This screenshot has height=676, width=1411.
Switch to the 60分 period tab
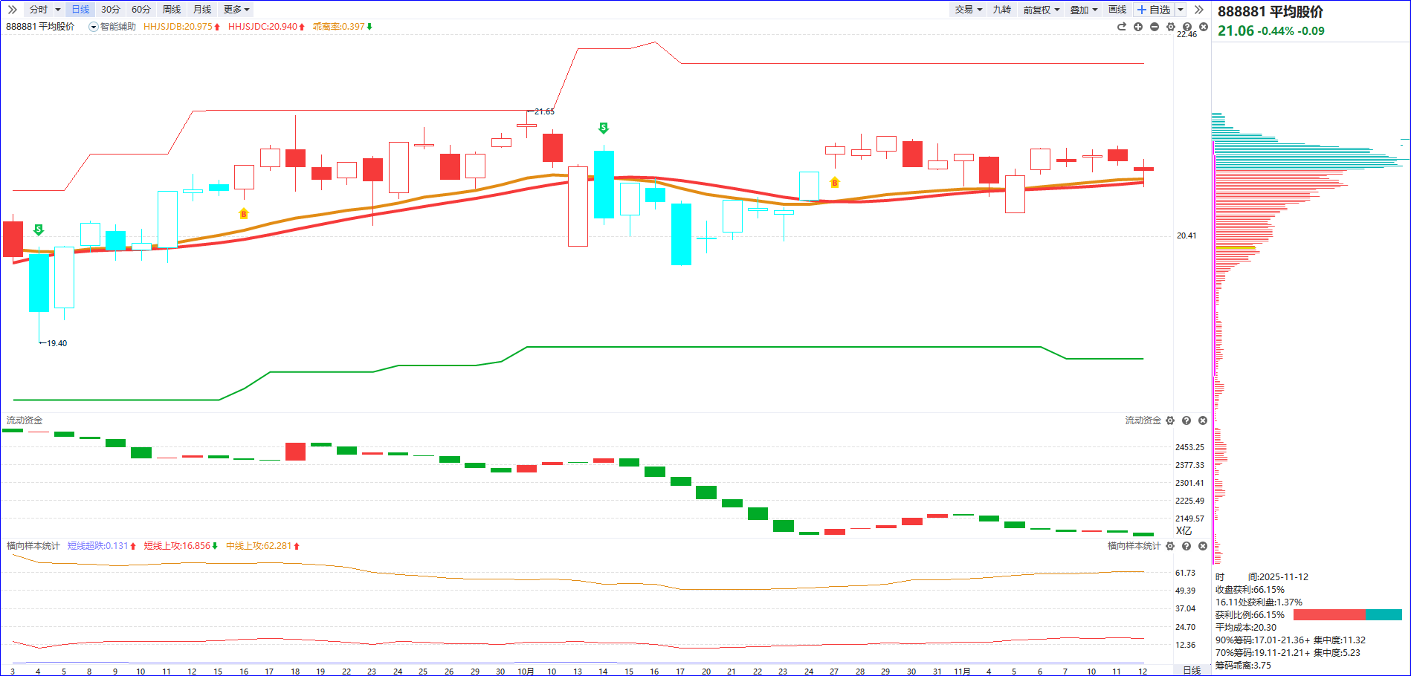point(141,10)
